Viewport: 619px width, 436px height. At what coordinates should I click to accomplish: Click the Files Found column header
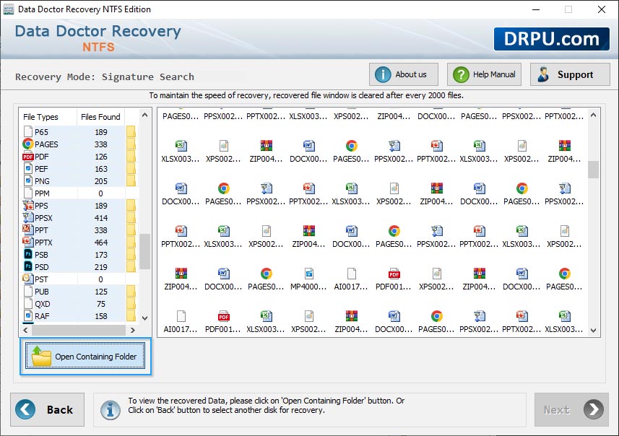pyautogui.click(x=100, y=117)
